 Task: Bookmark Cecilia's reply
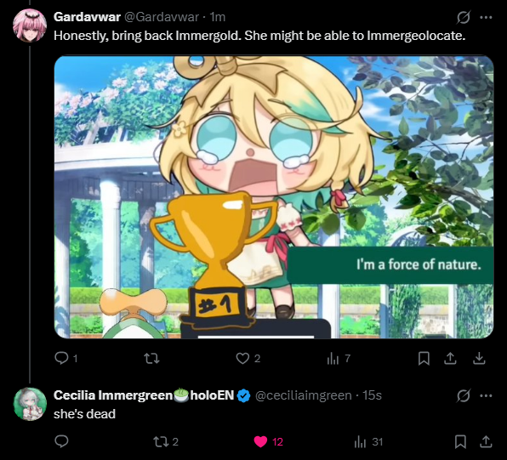click(x=460, y=441)
